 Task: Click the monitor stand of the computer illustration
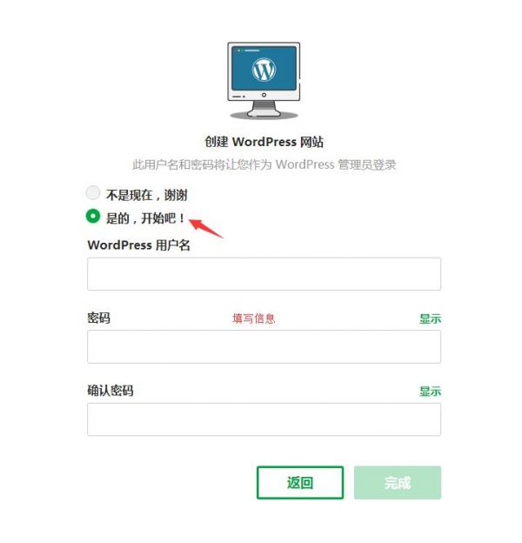point(264,109)
